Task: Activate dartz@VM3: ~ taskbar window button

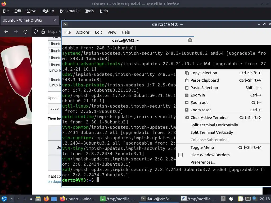Action: pos(159,199)
